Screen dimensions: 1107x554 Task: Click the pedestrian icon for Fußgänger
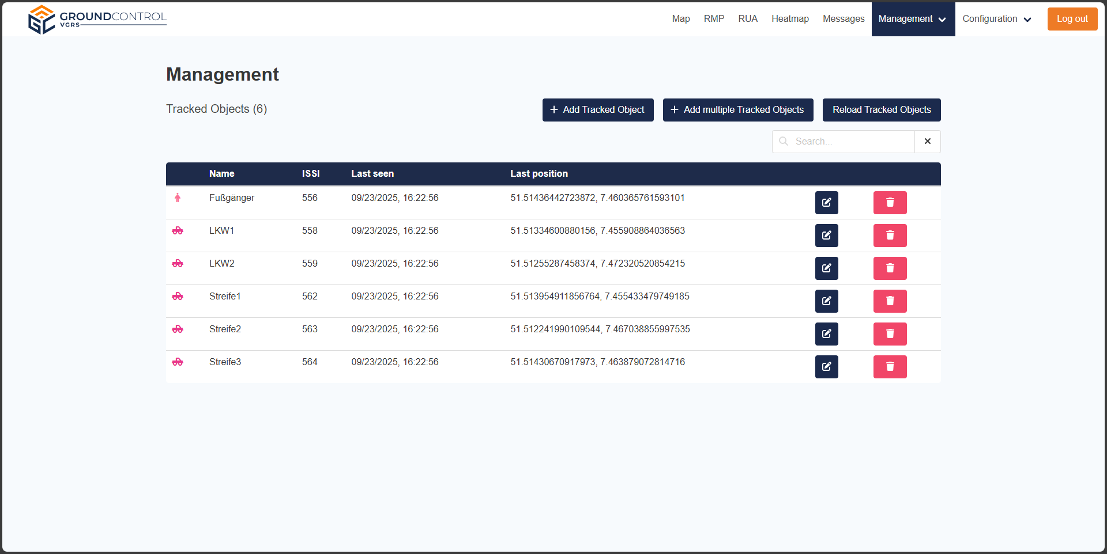pyautogui.click(x=178, y=198)
